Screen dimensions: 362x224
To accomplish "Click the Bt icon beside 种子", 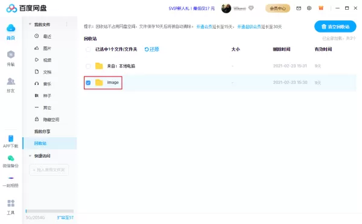I will 36,95.
